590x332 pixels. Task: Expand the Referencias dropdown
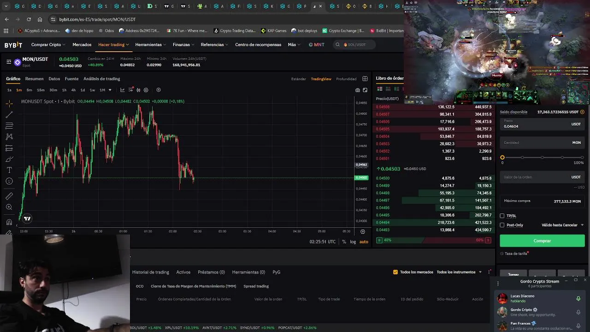214,45
